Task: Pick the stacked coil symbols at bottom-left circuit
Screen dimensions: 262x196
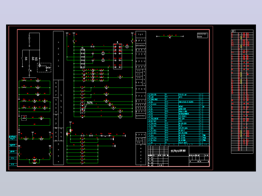Action: [34, 160]
